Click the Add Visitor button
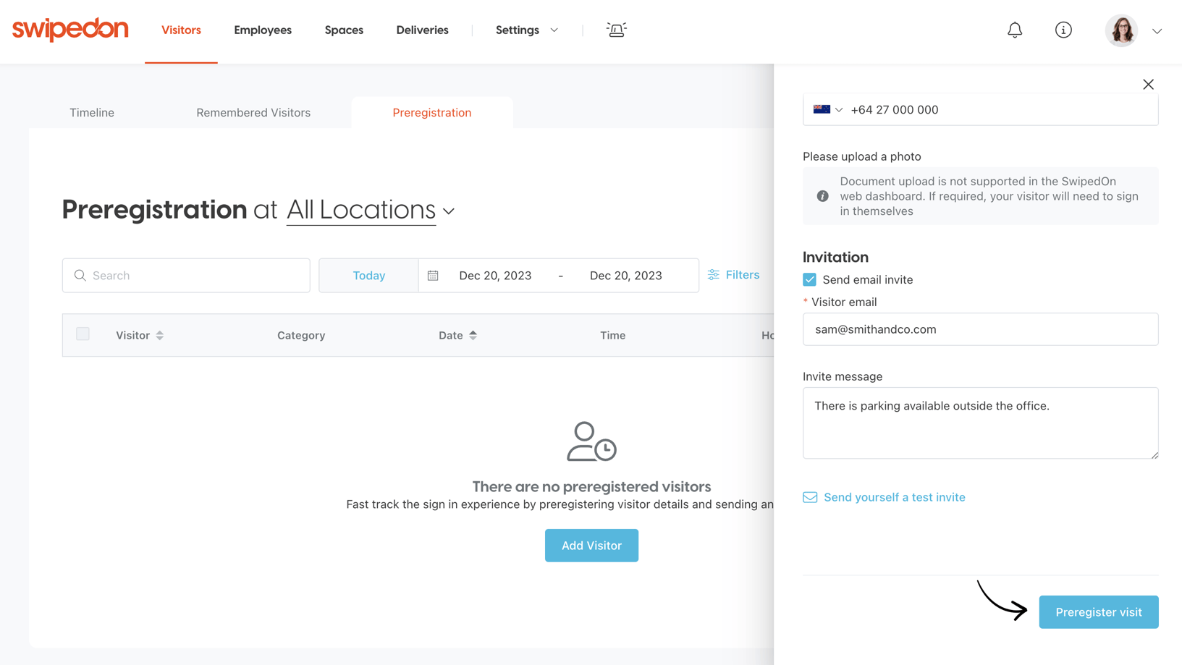The image size is (1182, 665). click(591, 545)
